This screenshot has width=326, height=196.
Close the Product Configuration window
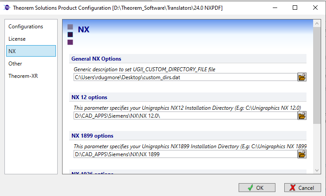(315, 8)
